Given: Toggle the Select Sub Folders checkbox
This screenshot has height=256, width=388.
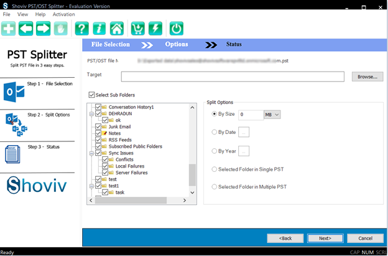Looking at the screenshot, I should (91, 95).
